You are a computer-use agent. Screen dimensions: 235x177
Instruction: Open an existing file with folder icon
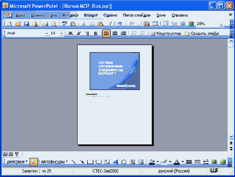(18, 24)
